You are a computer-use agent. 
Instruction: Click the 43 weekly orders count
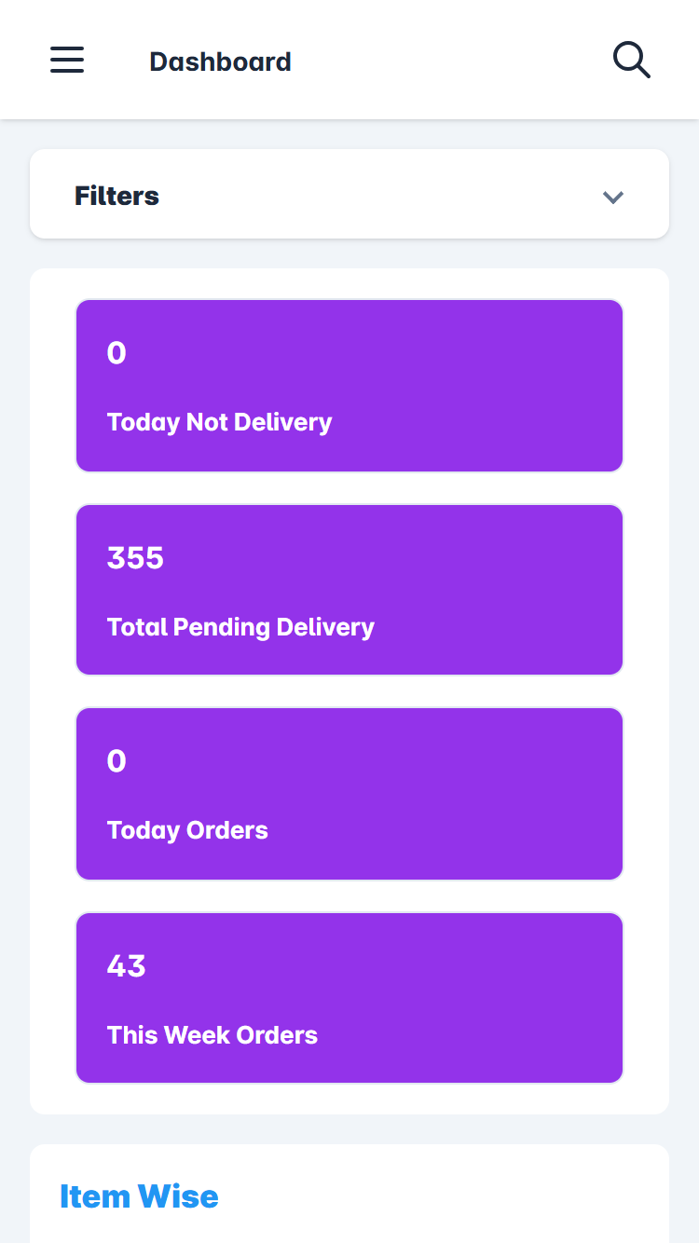(127, 966)
